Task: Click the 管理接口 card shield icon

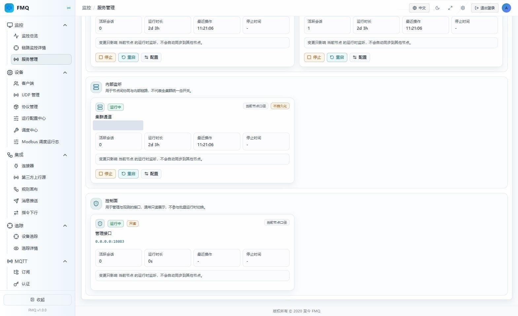Action: (100, 223)
